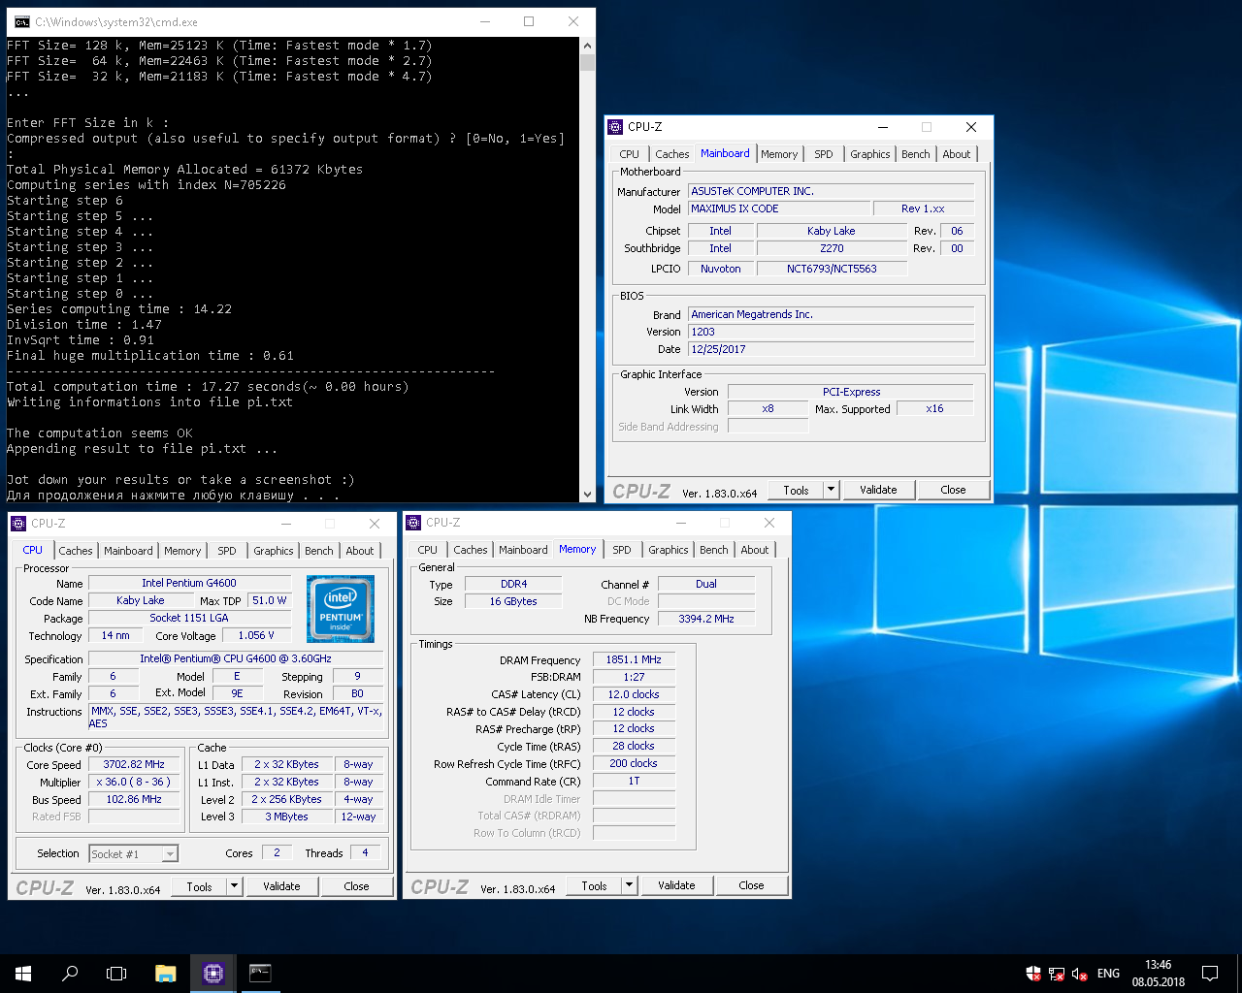Expand Tools dropdown arrow in Mainboard window
This screenshot has width=1242, height=993.
tap(832, 490)
